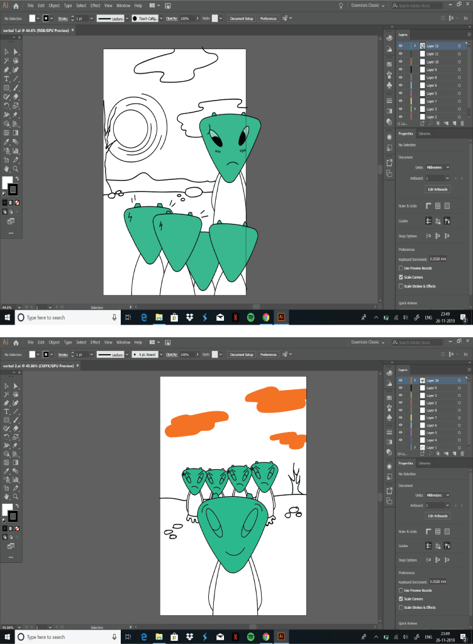This screenshot has width=473, height=644.
Task: Click the show grid icon in verbal 1.ai
Action: (x=438, y=206)
